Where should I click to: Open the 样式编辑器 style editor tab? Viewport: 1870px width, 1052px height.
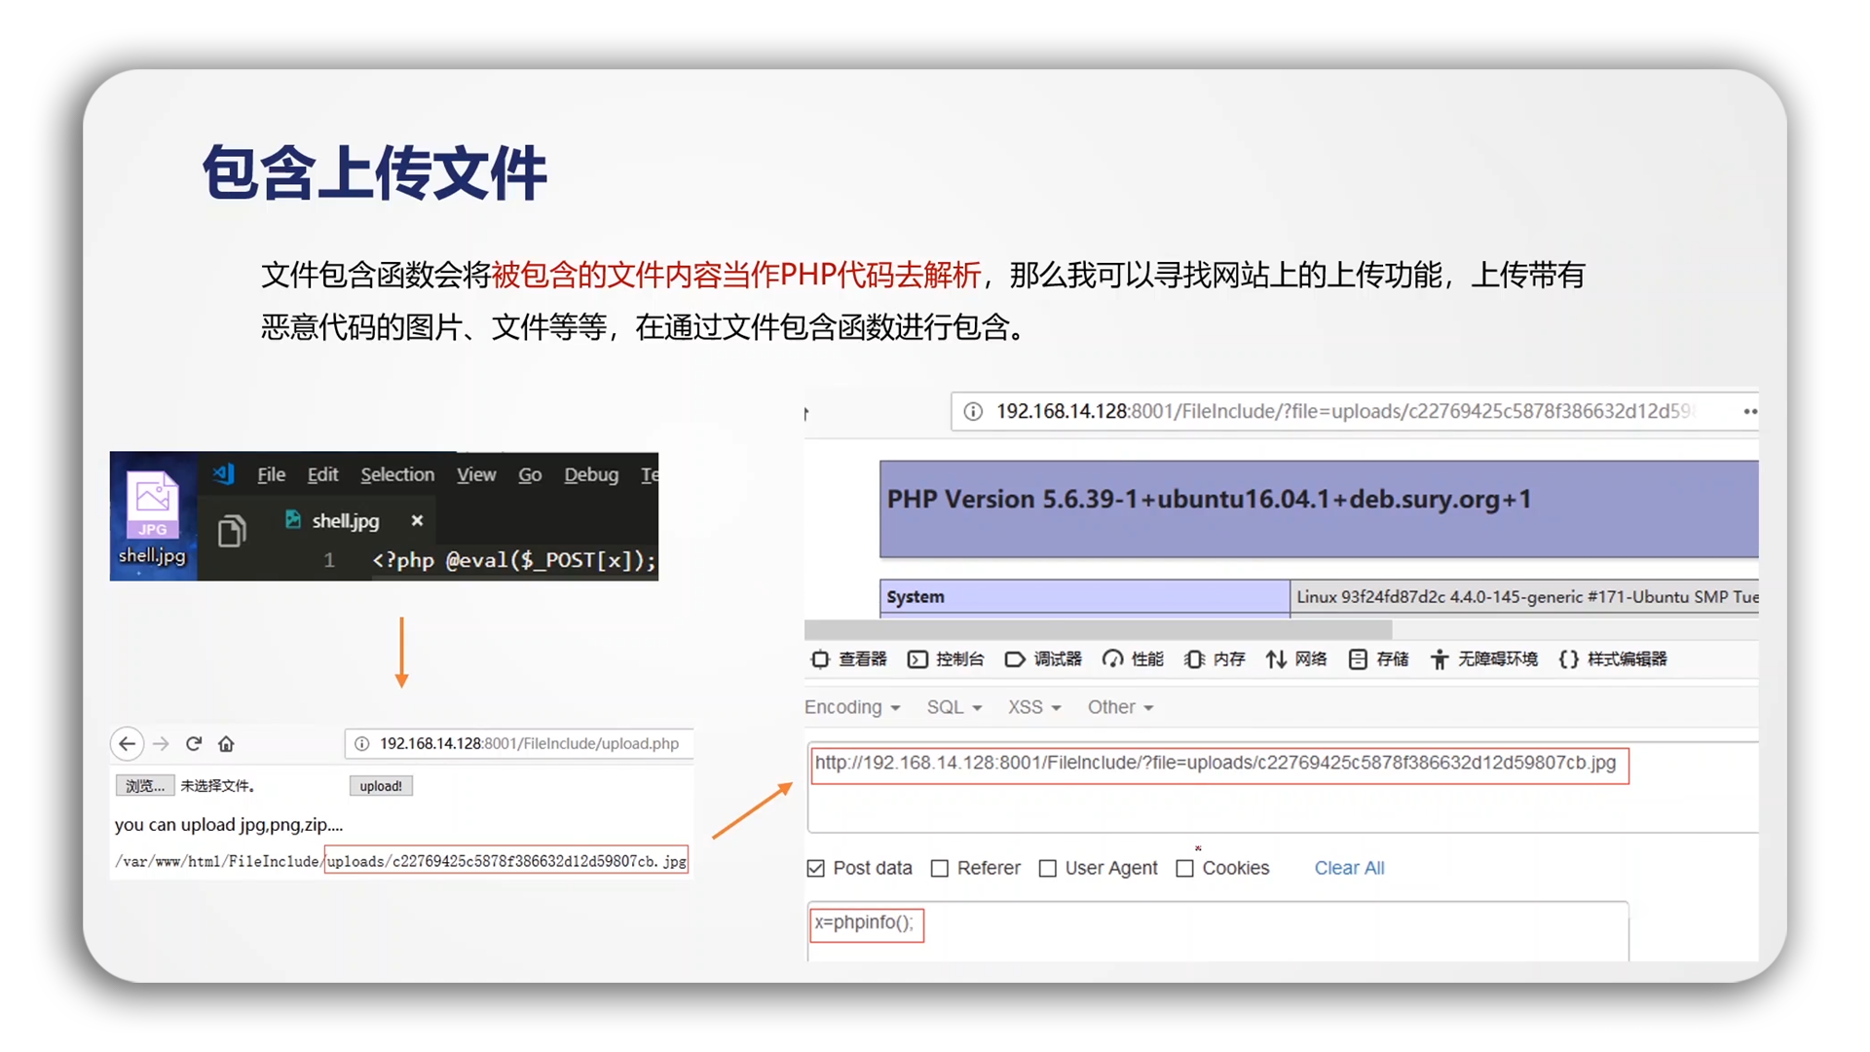point(1613,659)
